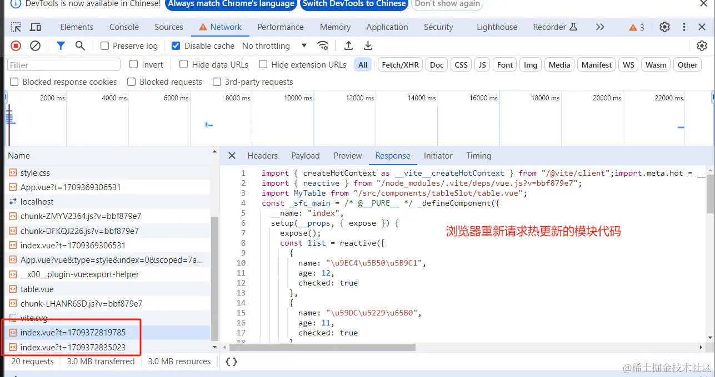Filter requests by Img type
Viewport: 715px width, 377px height.
531,65
